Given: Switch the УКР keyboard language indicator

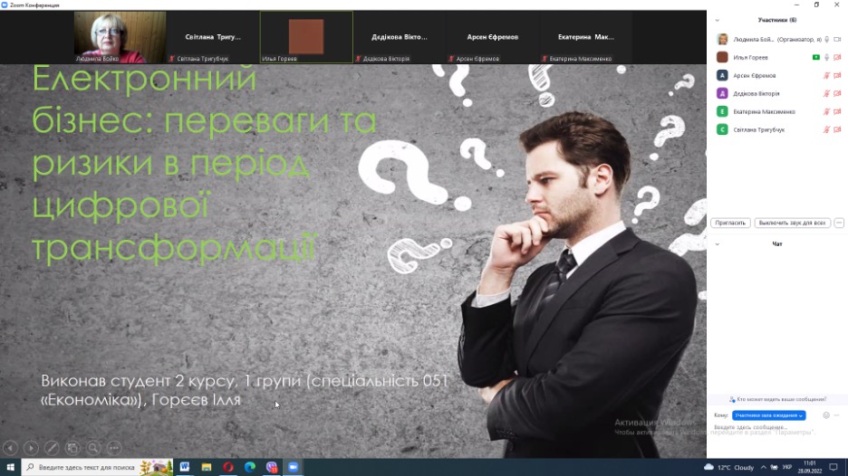Looking at the screenshot, I should click(x=787, y=467).
